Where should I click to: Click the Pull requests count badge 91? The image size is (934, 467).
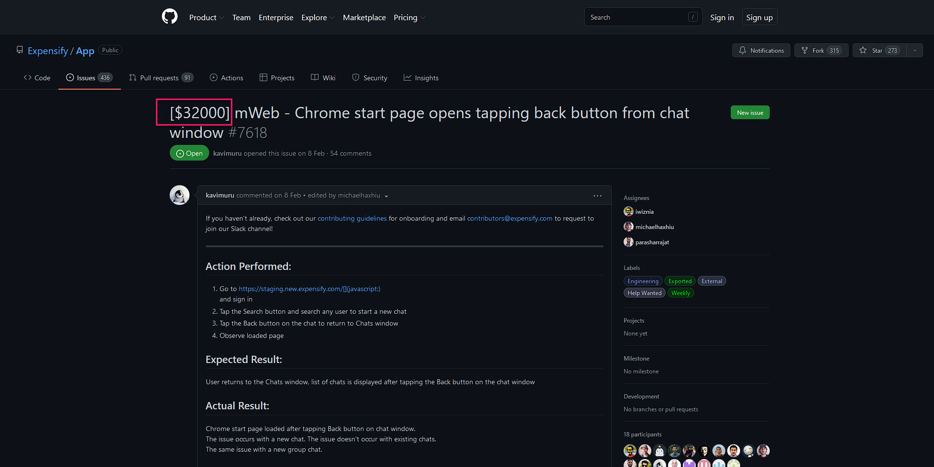(187, 78)
